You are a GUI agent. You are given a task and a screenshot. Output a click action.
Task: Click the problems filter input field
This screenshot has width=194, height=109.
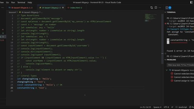tap(180, 65)
